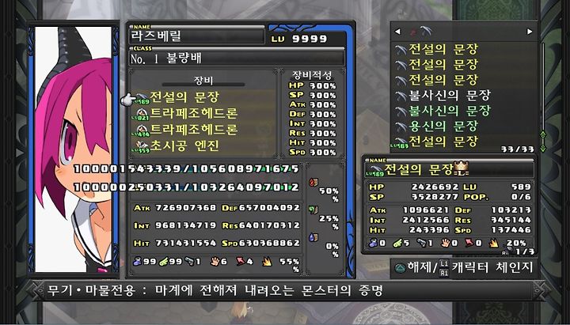Image resolution: width=570 pixels, height=325 pixels.
Task: Click the triangle 해제 button icon
Action: click(x=401, y=269)
